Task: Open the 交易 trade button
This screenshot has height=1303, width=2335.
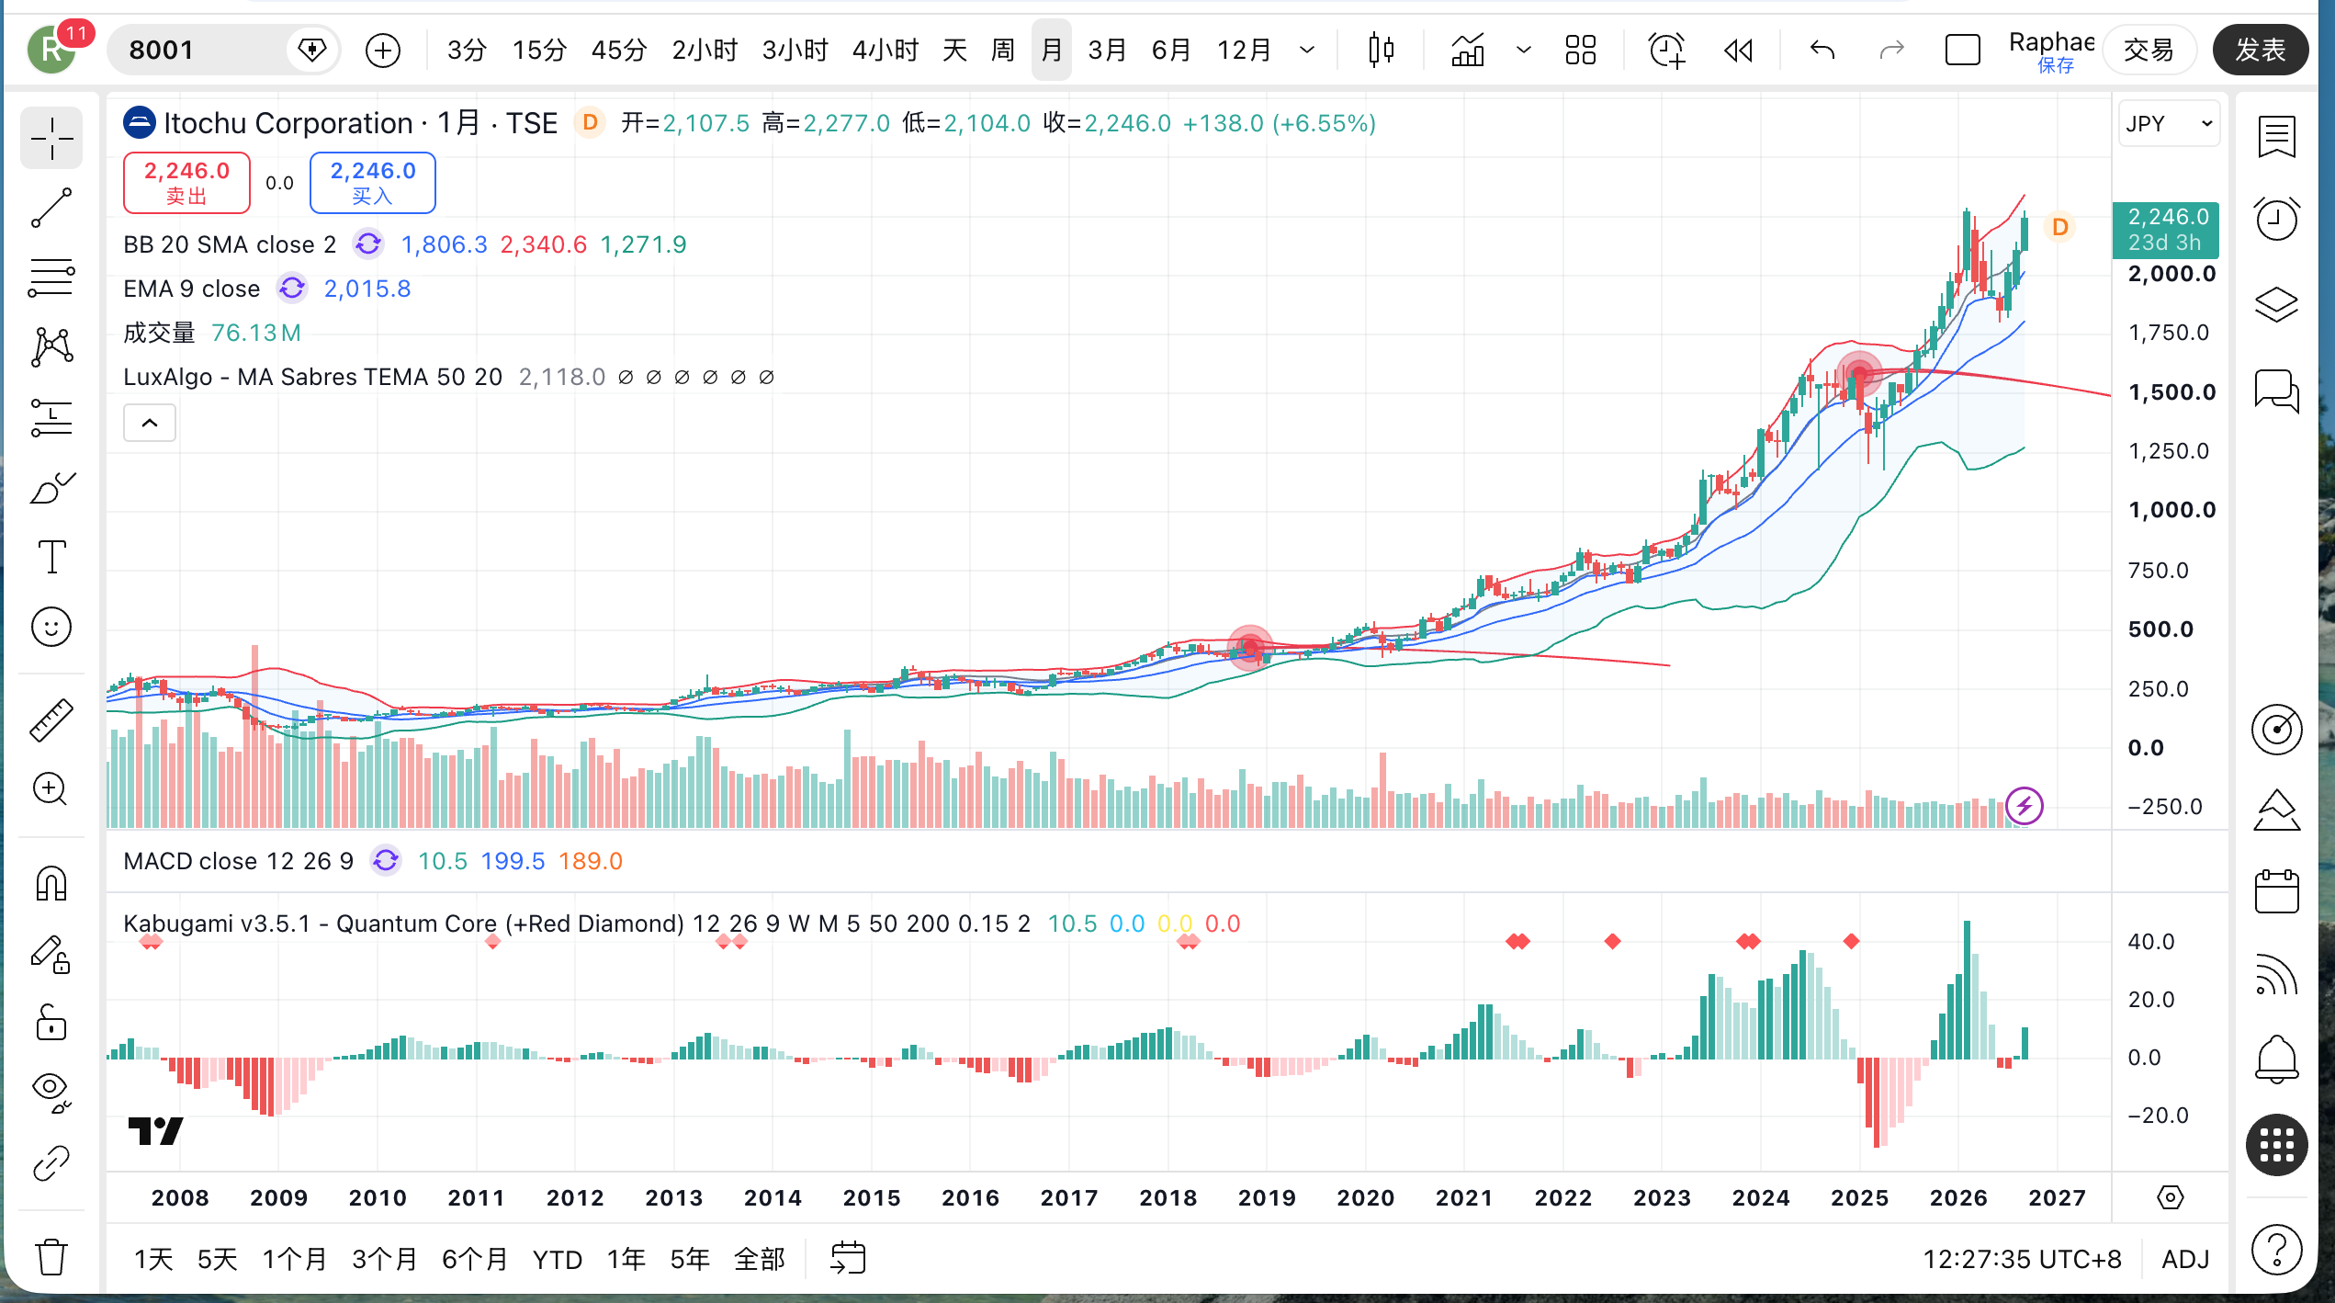Action: pos(2149,50)
